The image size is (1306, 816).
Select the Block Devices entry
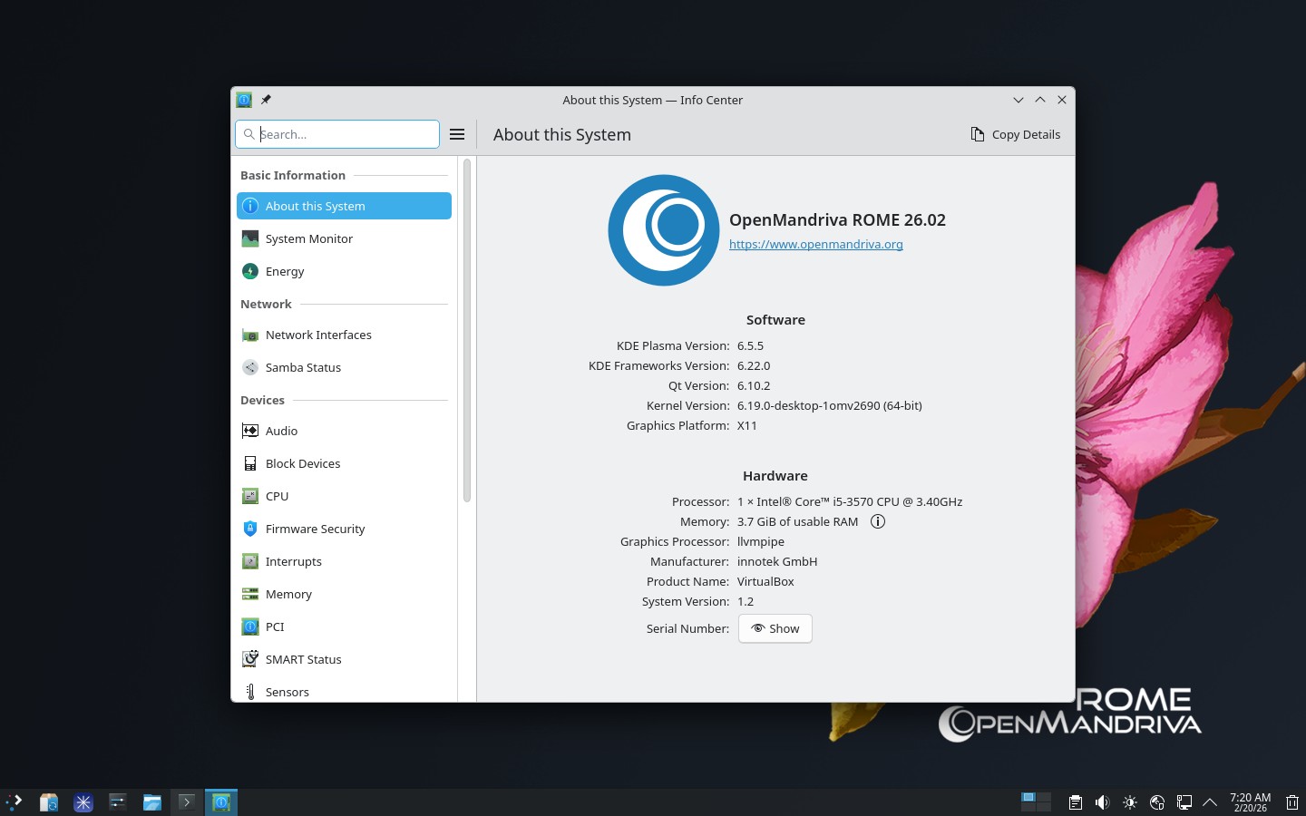[x=302, y=463]
